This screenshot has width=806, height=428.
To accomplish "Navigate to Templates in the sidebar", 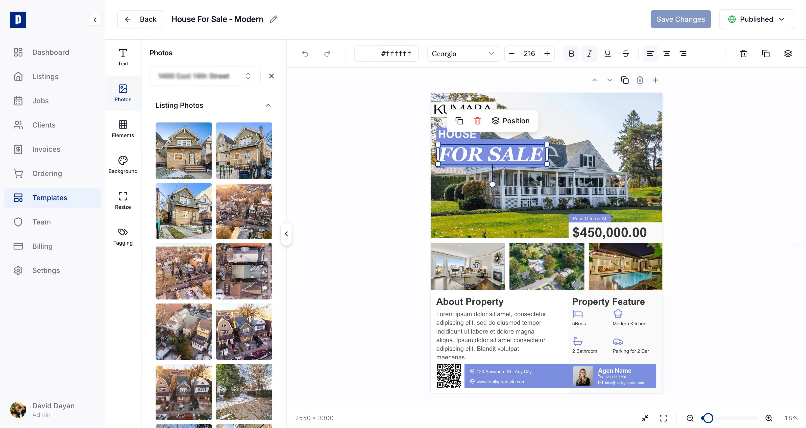I will click(x=50, y=197).
